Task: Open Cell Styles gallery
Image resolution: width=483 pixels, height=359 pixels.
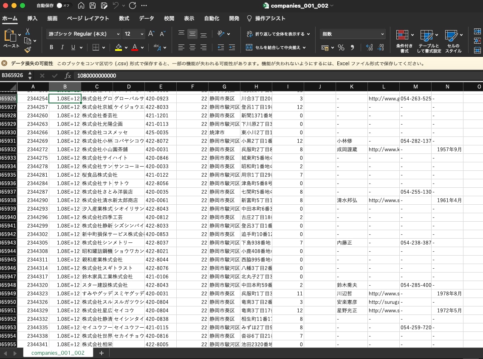Action: pyautogui.click(x=453, y=41)
